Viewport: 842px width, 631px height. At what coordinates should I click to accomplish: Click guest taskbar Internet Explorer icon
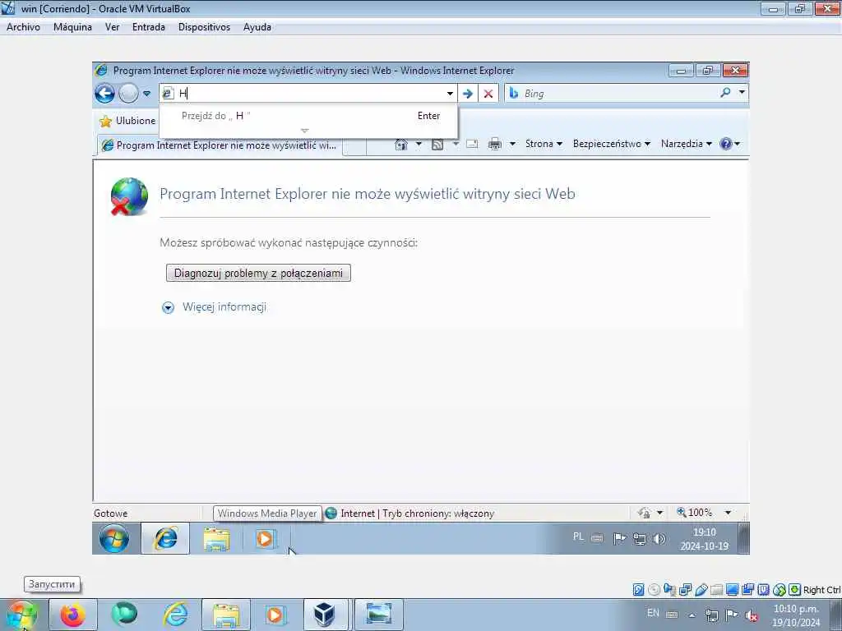[x=165, y=539]
